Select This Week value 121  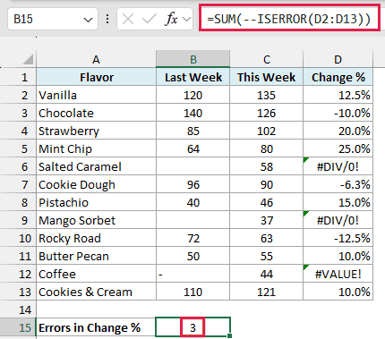click(267, 292)
